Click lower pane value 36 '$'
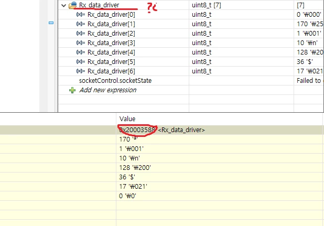Screen dimensions: 324x226 click(127, 177)
